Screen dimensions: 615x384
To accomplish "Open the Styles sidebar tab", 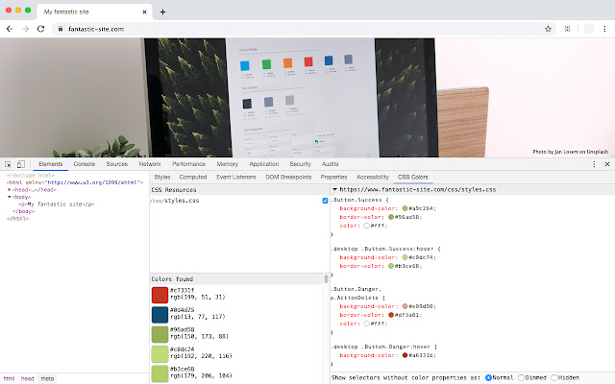I will click(x=162, y=177).
